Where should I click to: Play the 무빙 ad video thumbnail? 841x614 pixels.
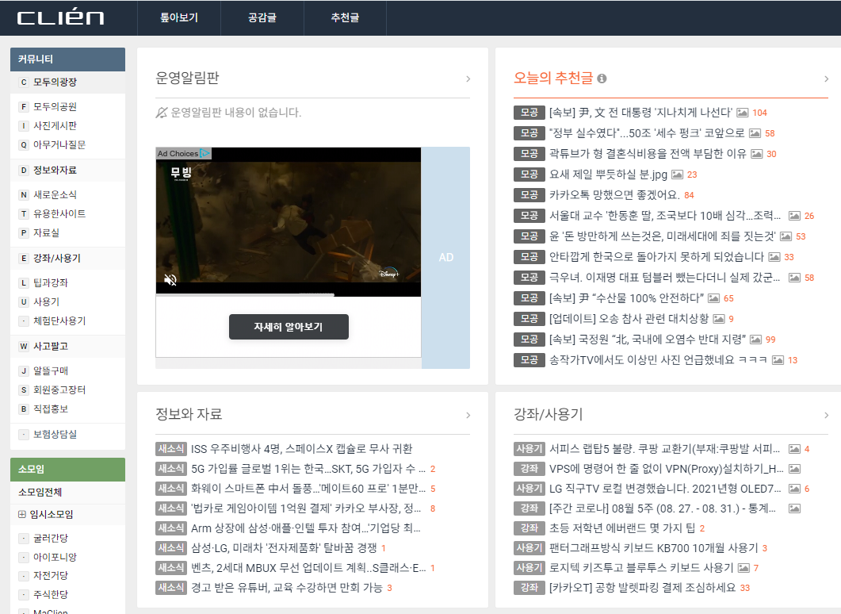pyautogui.click(x=289, y=221)
